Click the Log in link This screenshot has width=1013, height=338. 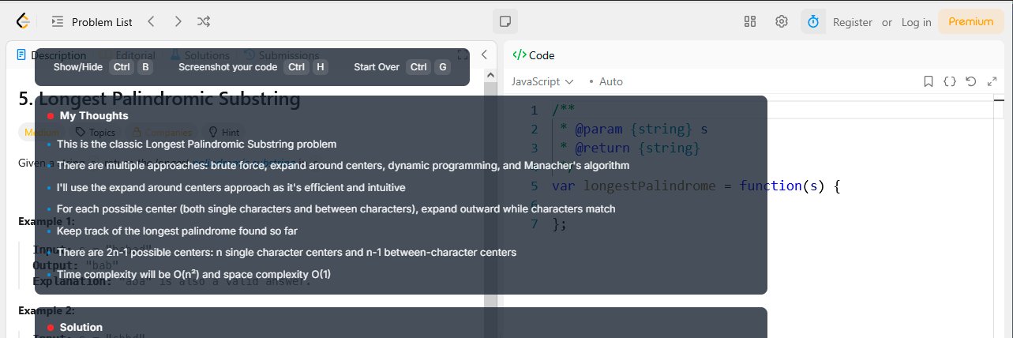[x=916, y=22]
